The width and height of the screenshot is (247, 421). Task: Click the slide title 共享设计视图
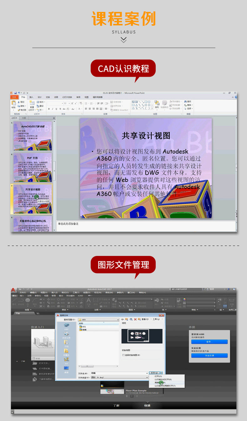[x=146, y=136]
